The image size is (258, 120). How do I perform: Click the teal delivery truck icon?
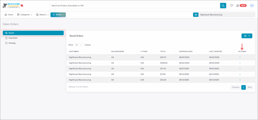point(196,15)
